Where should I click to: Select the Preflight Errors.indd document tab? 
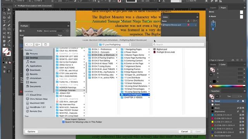(x=34, y=6)
